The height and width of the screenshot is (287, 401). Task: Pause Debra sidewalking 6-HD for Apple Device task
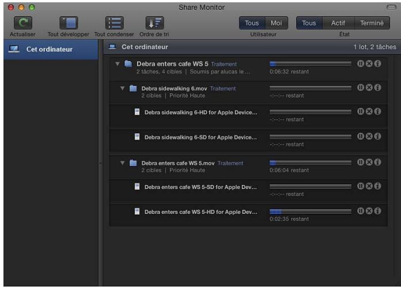(x=361, y=111)
